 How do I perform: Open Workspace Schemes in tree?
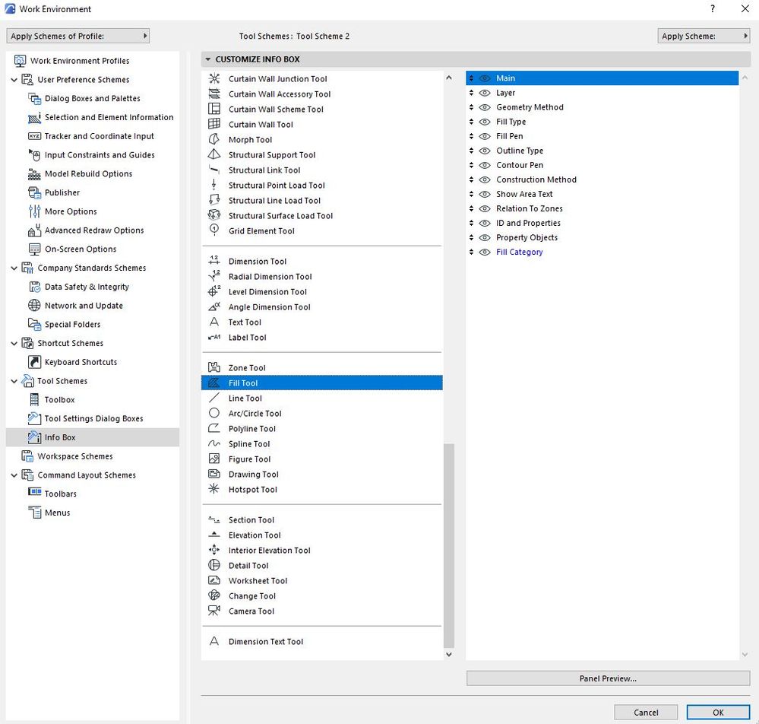(75, 456)
